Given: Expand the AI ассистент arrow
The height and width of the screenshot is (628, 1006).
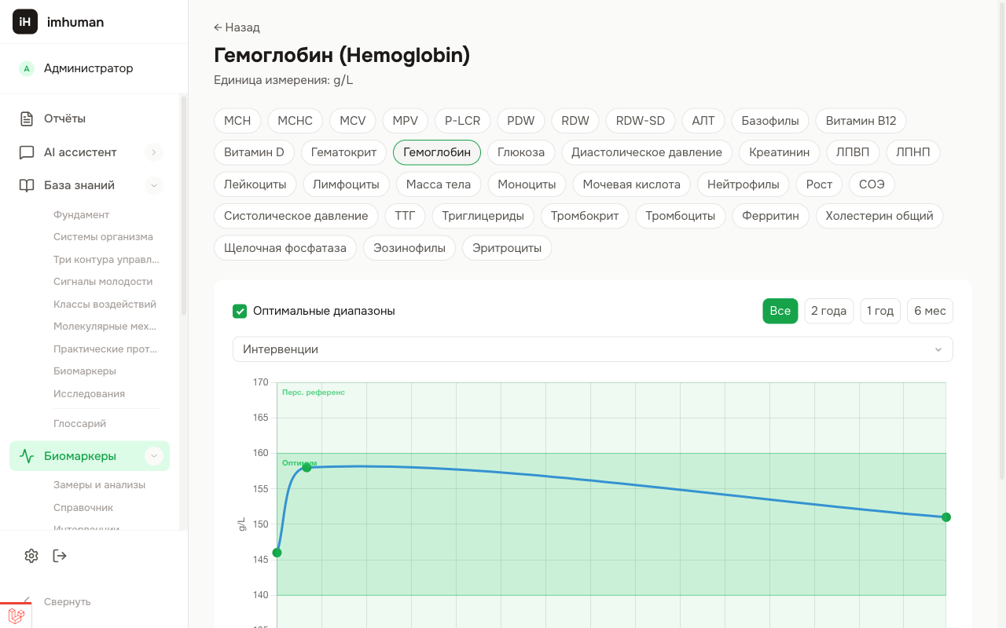Looking at the screenshot, I should 154,152.
